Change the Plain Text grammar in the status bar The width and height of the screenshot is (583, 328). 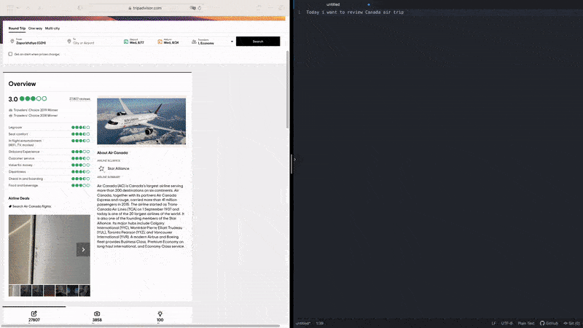pyautogui.click(x=526, y=323)
